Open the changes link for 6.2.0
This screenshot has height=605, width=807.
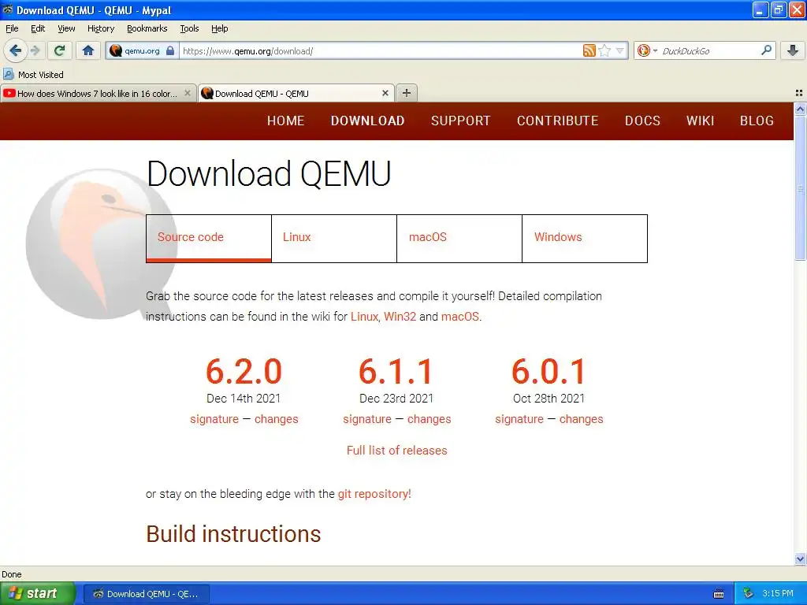coord(277,419)
